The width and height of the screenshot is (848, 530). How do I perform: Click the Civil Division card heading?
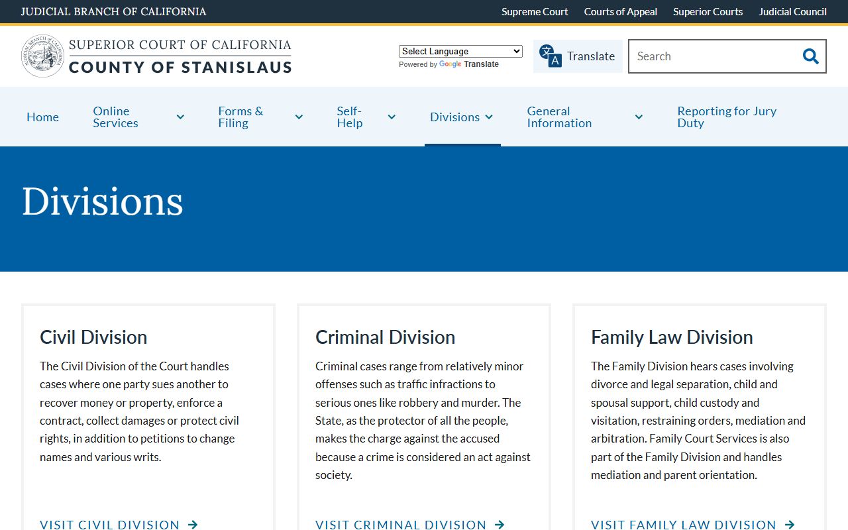tap(93, 337)
